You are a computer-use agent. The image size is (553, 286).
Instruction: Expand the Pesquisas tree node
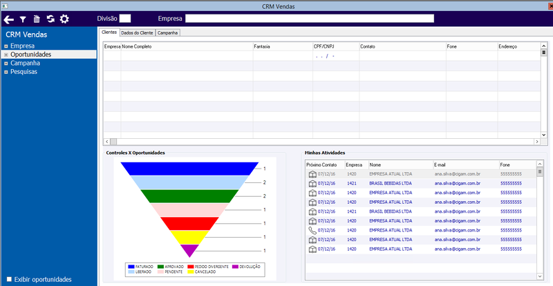point(6,72)
